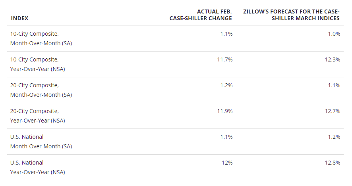Screen dimensions: 352x186
Task: Click the 12.8% forecast value
Action: coord(332,163)
